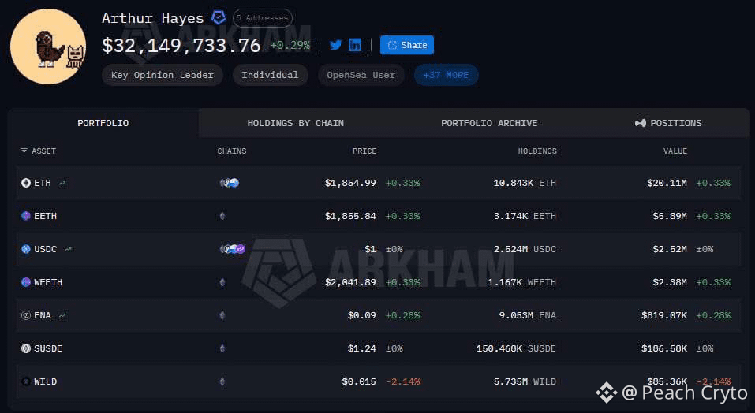This screenshot has height=413, width=755.
Task: Click the holdings 3.174K EETH
Action: 525,216
